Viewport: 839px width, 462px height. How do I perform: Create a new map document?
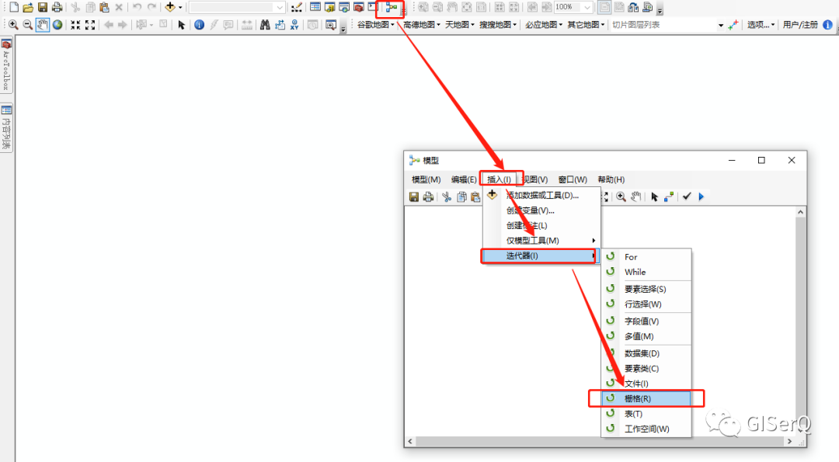pyautogui.click(x=14, y=8)
